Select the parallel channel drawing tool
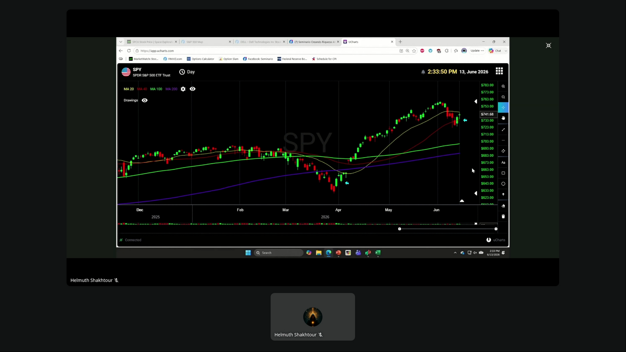 pos(503,151)
